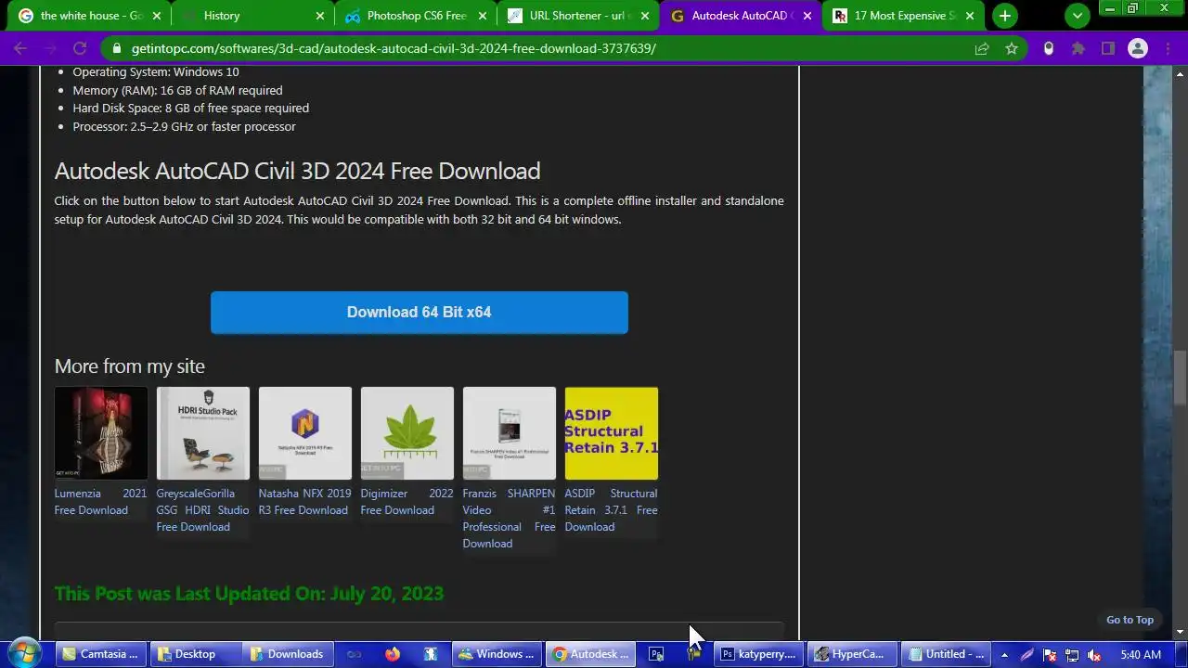Click "More from my site" heading
Screen dimensions: 1188x668
pos(130,366)
